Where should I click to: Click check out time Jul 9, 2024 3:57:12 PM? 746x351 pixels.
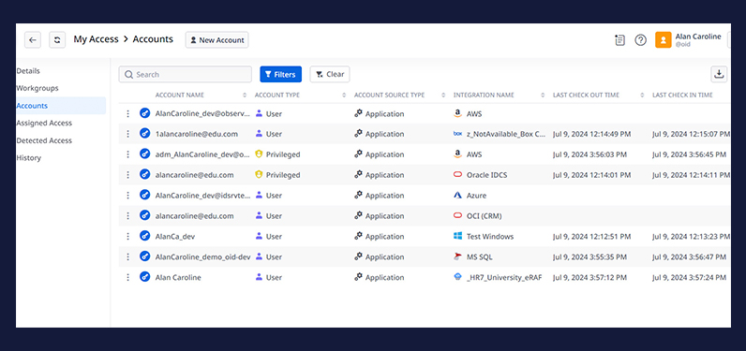(589, 277)
